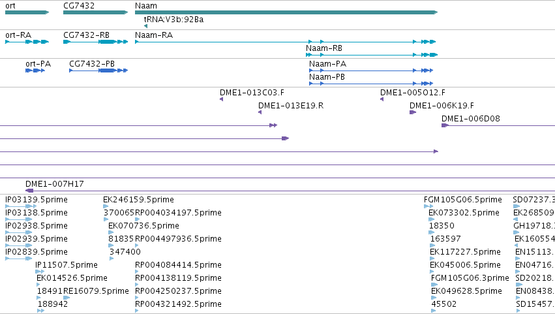Select the 370065 feature label

click(x=119, y=213)
